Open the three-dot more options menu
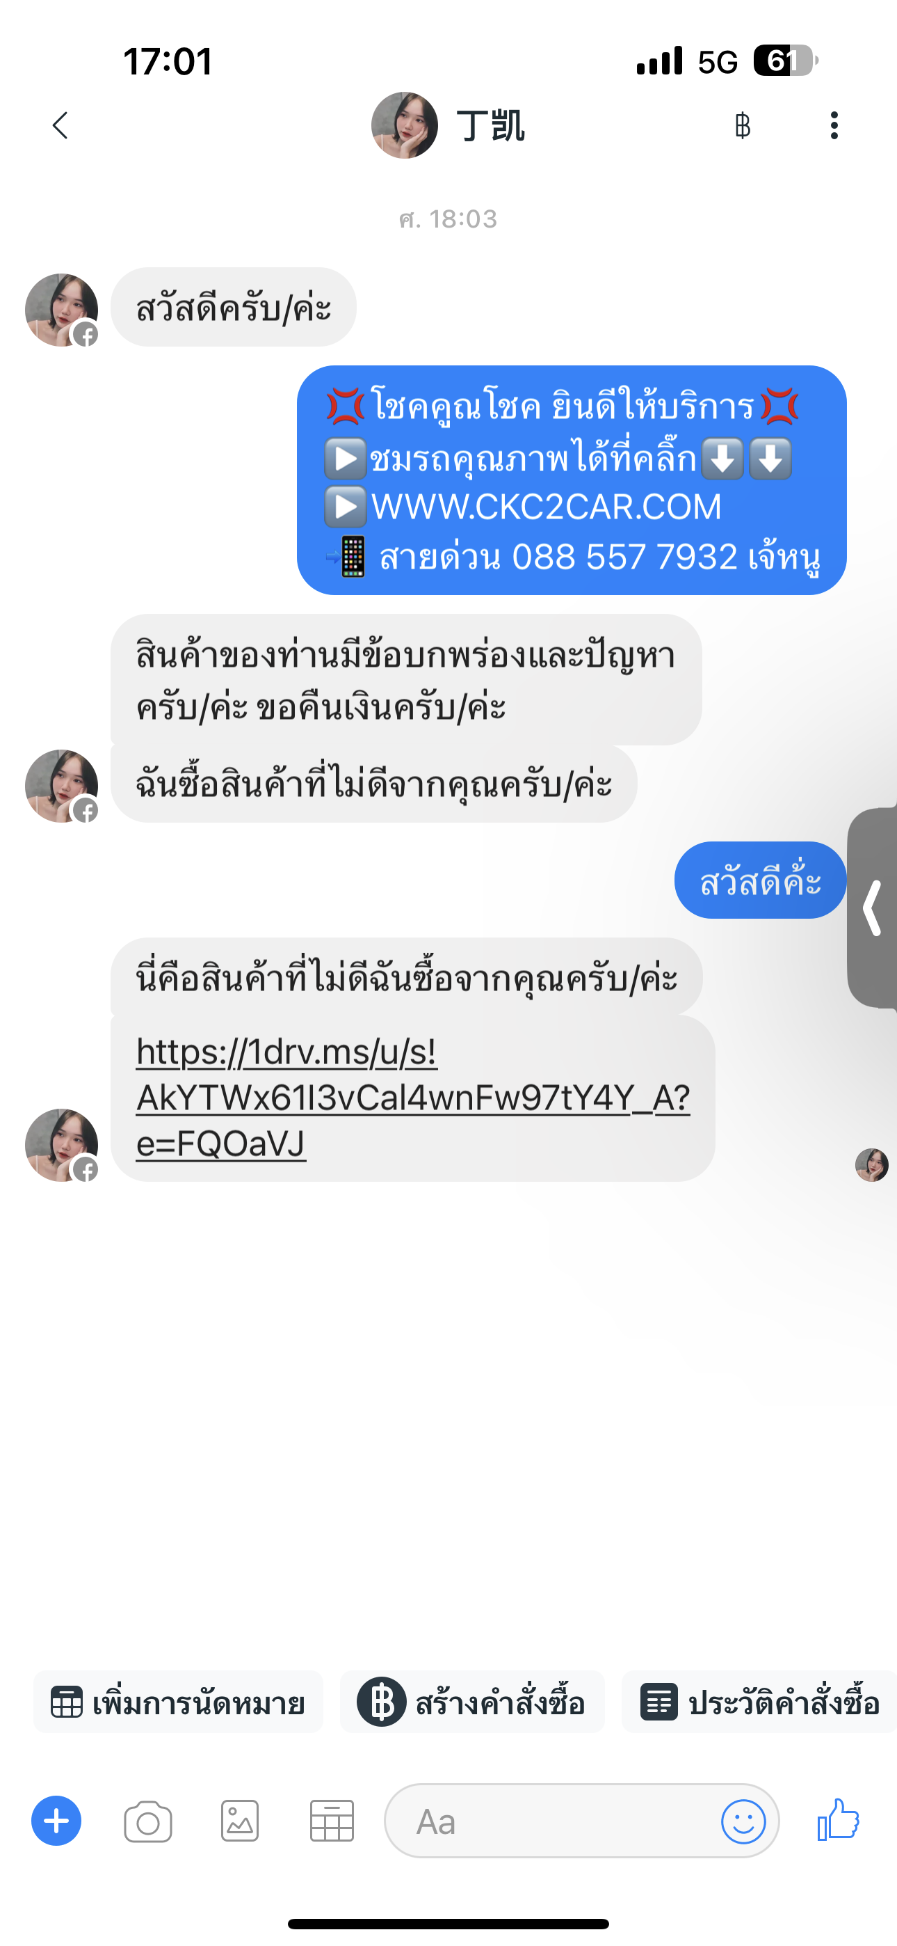This screenshot has height=1946, width=897. point(834,125)
